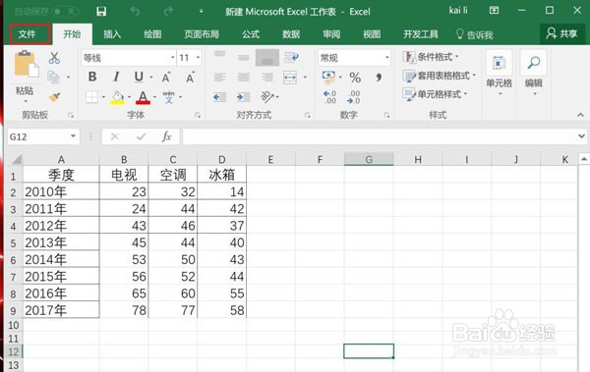Screen dimensions: 590x372
Task: Switch to the 公式 tab
Action: click(251, 34)
